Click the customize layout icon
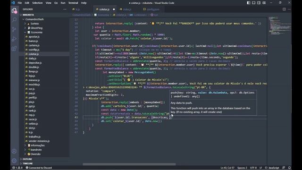This screenshot has height=170, width=302. 264,3
